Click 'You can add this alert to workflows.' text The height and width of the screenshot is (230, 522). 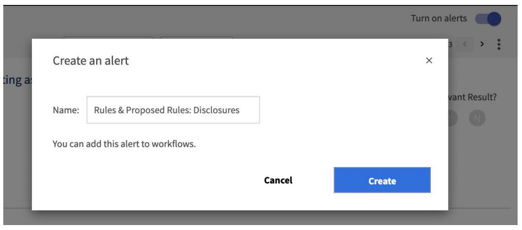click(124, 144)
